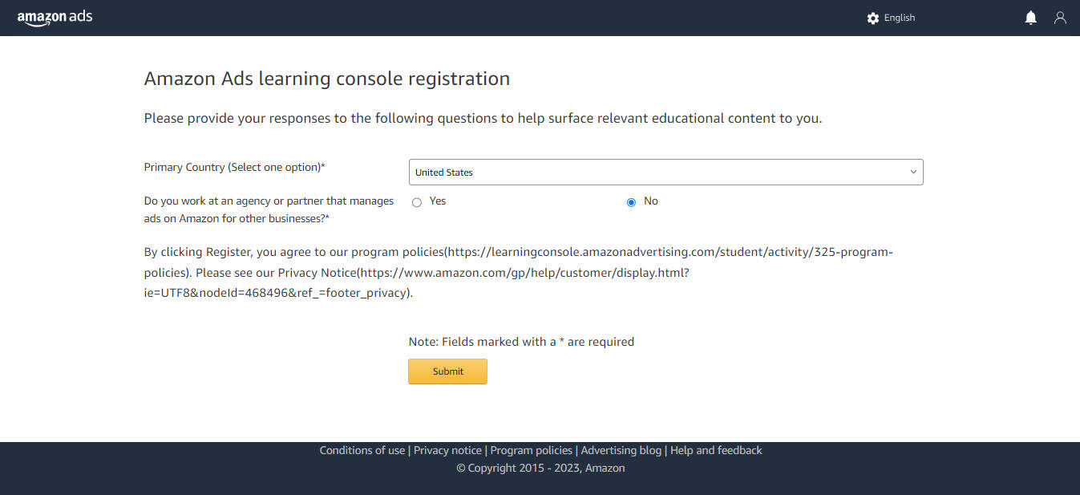Screen dimensions: 1080x495
Task: Click the United States input field
Action: (561, 172)
